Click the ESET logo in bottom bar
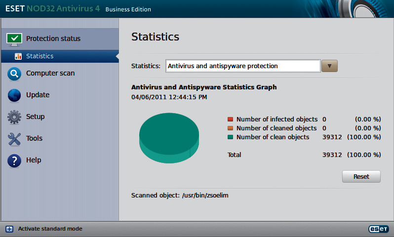The width and height of the screenshot is (394, 237). [x=379, y=229]
